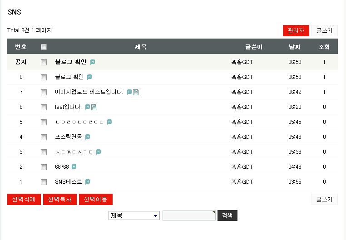Click the new icon next to SNS테스트
Viewport: 346px width, 240px height.
coord(88,182)
